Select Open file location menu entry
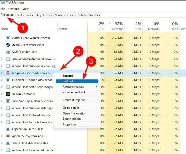186x154 pixels. [74, 113]
